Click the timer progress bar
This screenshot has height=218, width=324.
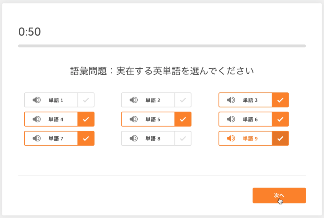click(162, 46)
